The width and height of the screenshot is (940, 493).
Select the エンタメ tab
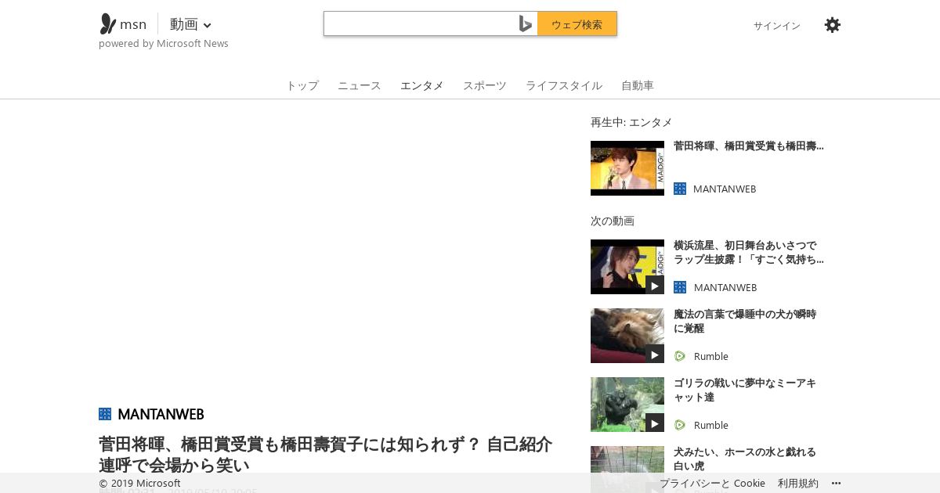(x=422, y=85)
